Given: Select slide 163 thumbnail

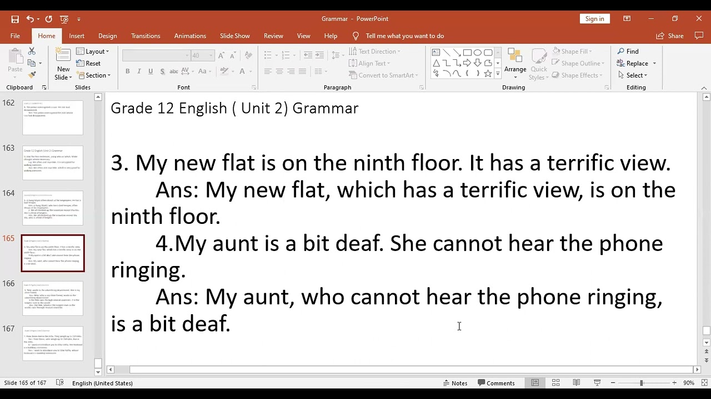Looking at the screenshot, I should (53, 163).
